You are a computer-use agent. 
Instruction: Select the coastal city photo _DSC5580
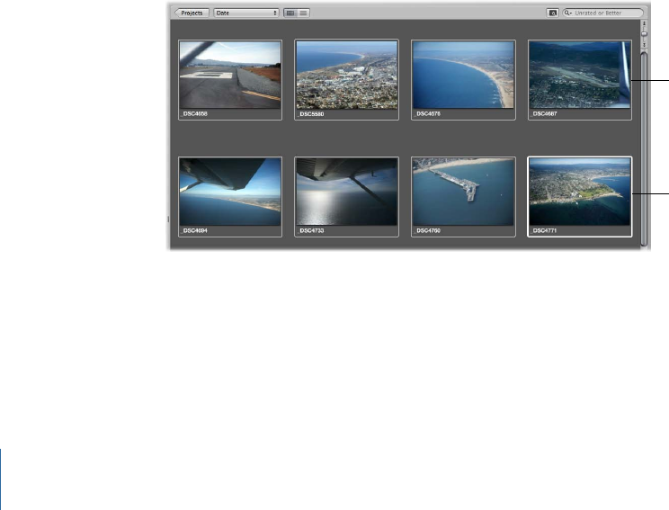346,75
